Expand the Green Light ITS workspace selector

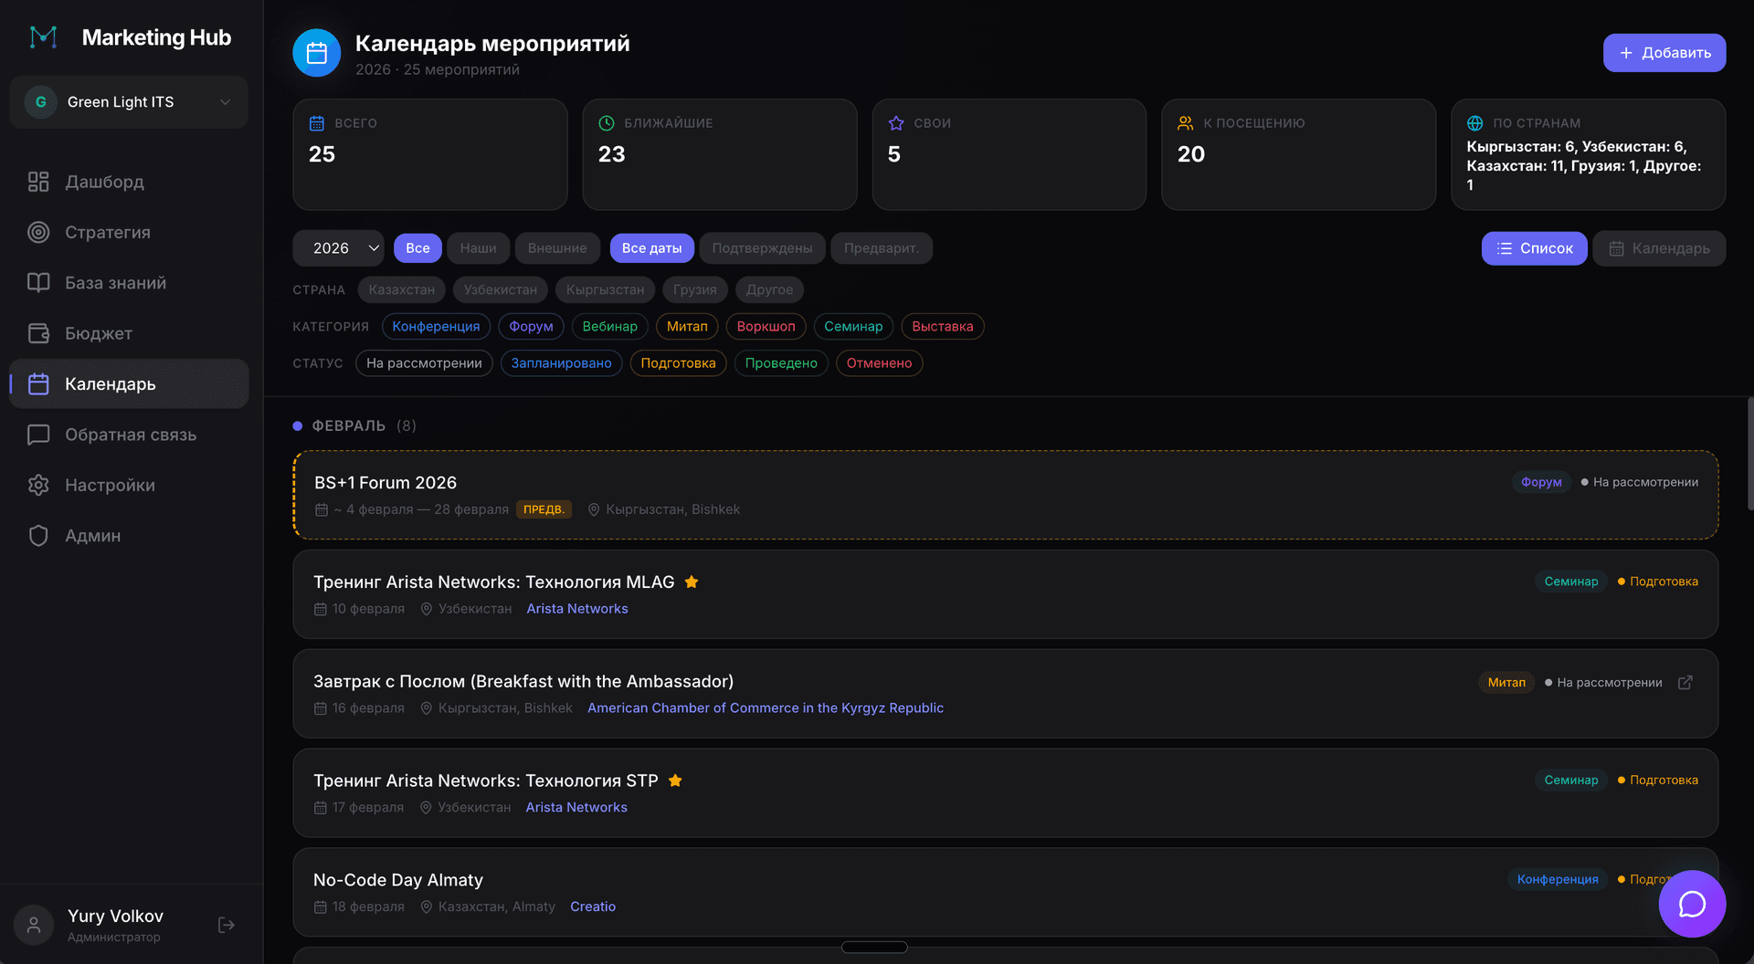128,101
